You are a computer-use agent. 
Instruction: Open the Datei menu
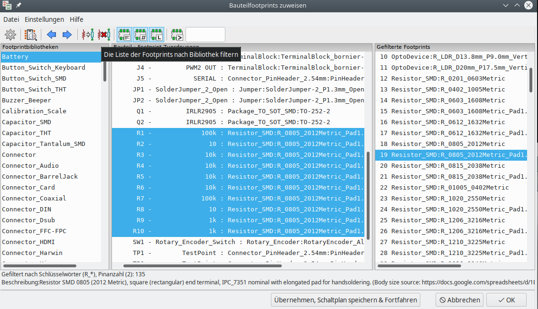point(11,19)
